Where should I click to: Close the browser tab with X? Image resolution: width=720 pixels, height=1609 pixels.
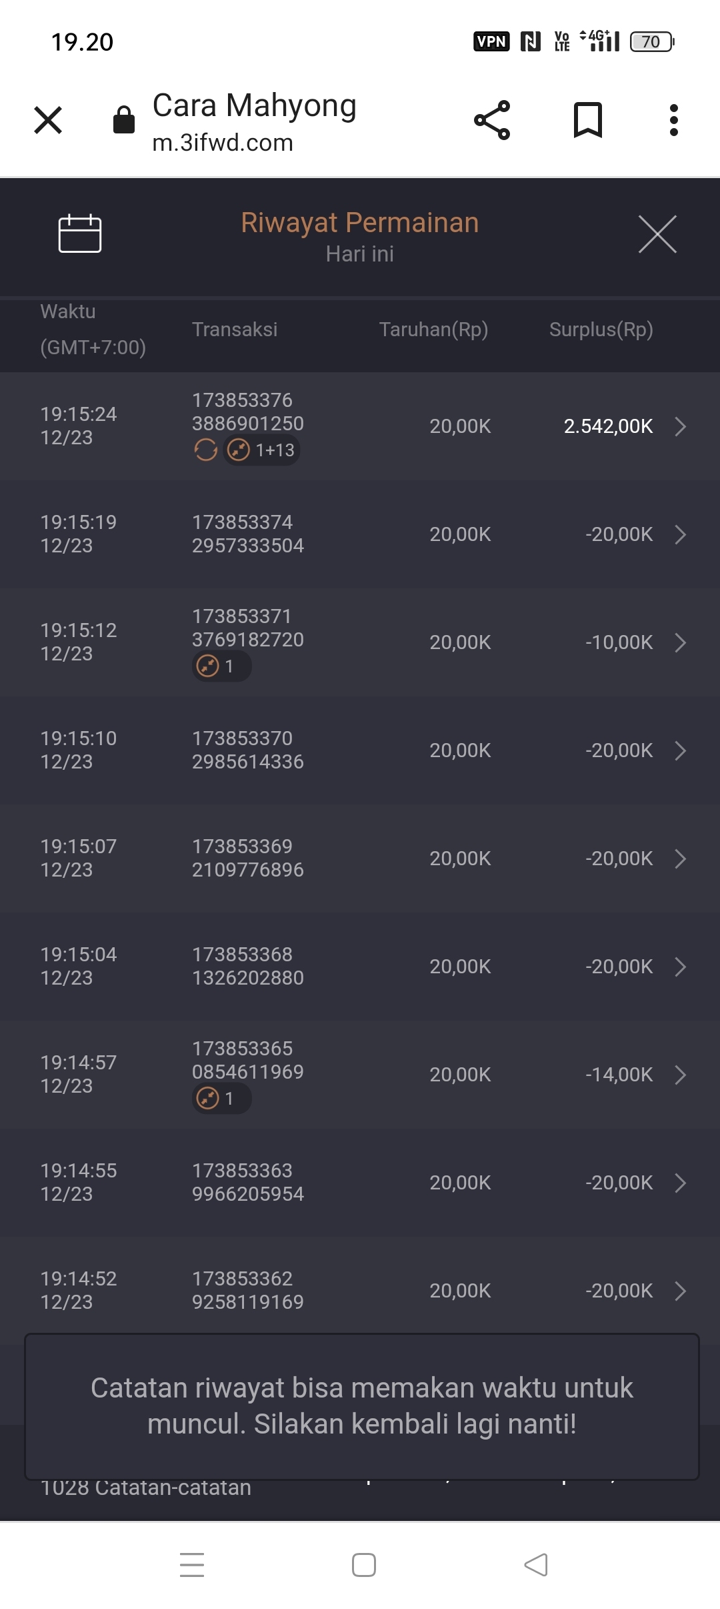click(x=48, y=121)
